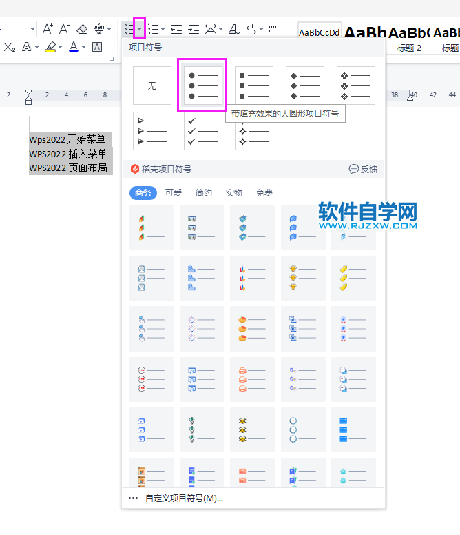Click the text highlight color icon
The height and width of the screenshot is (535, 460).
coord(50,47)
